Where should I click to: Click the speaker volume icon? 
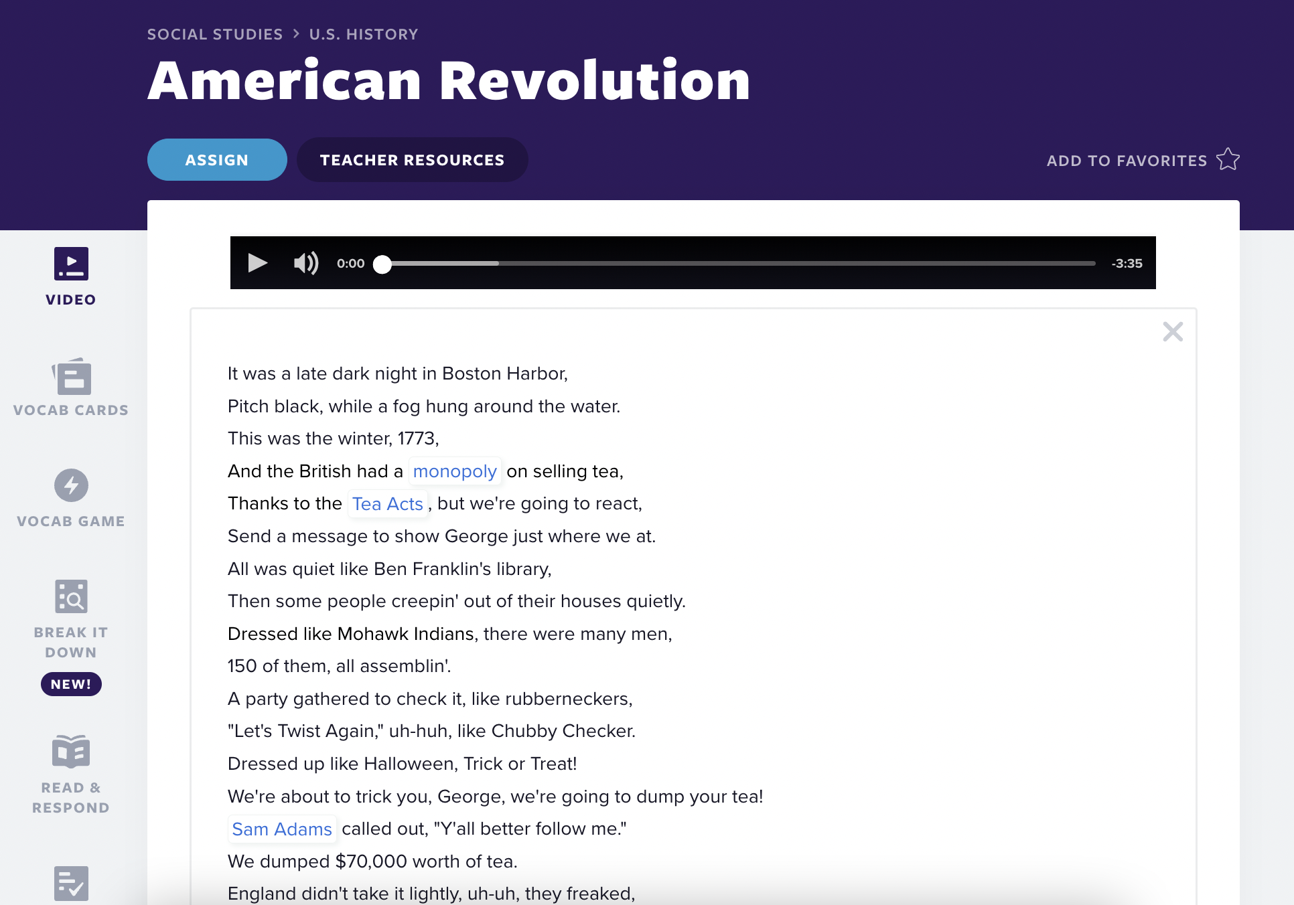(x=305, y=263)
